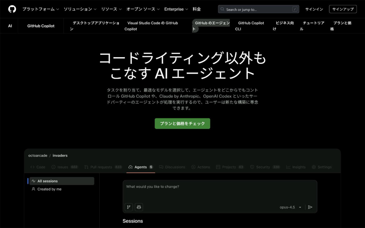The image size is (365, 228).
Task: Click the Pull requests icon
Action: click(x=86, y=167)
